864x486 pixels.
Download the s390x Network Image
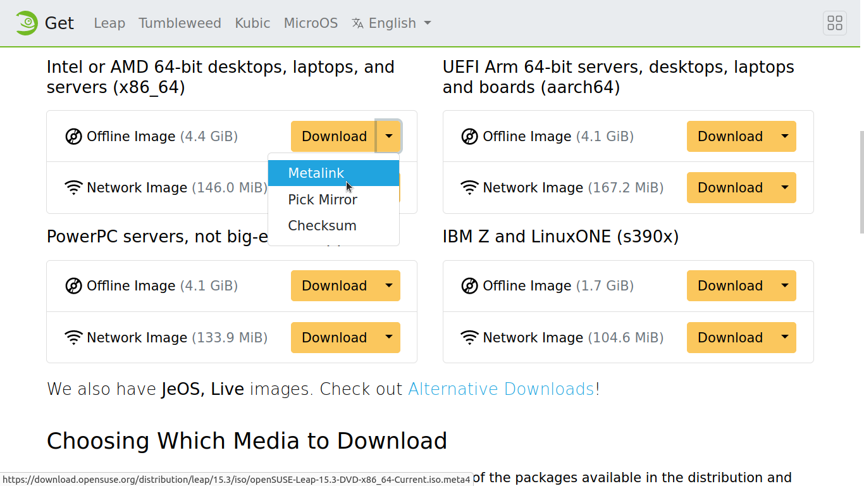[730, 338]
